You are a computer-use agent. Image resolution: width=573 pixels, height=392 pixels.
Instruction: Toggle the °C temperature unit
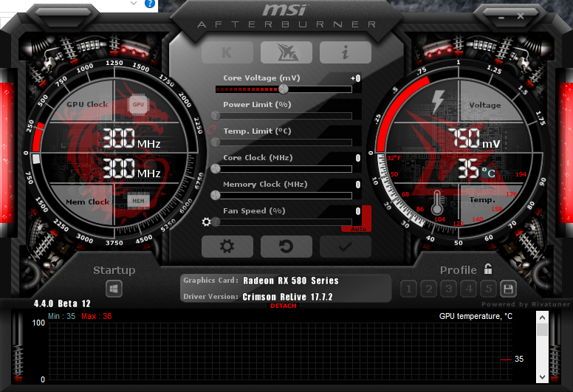coord(488,173)
